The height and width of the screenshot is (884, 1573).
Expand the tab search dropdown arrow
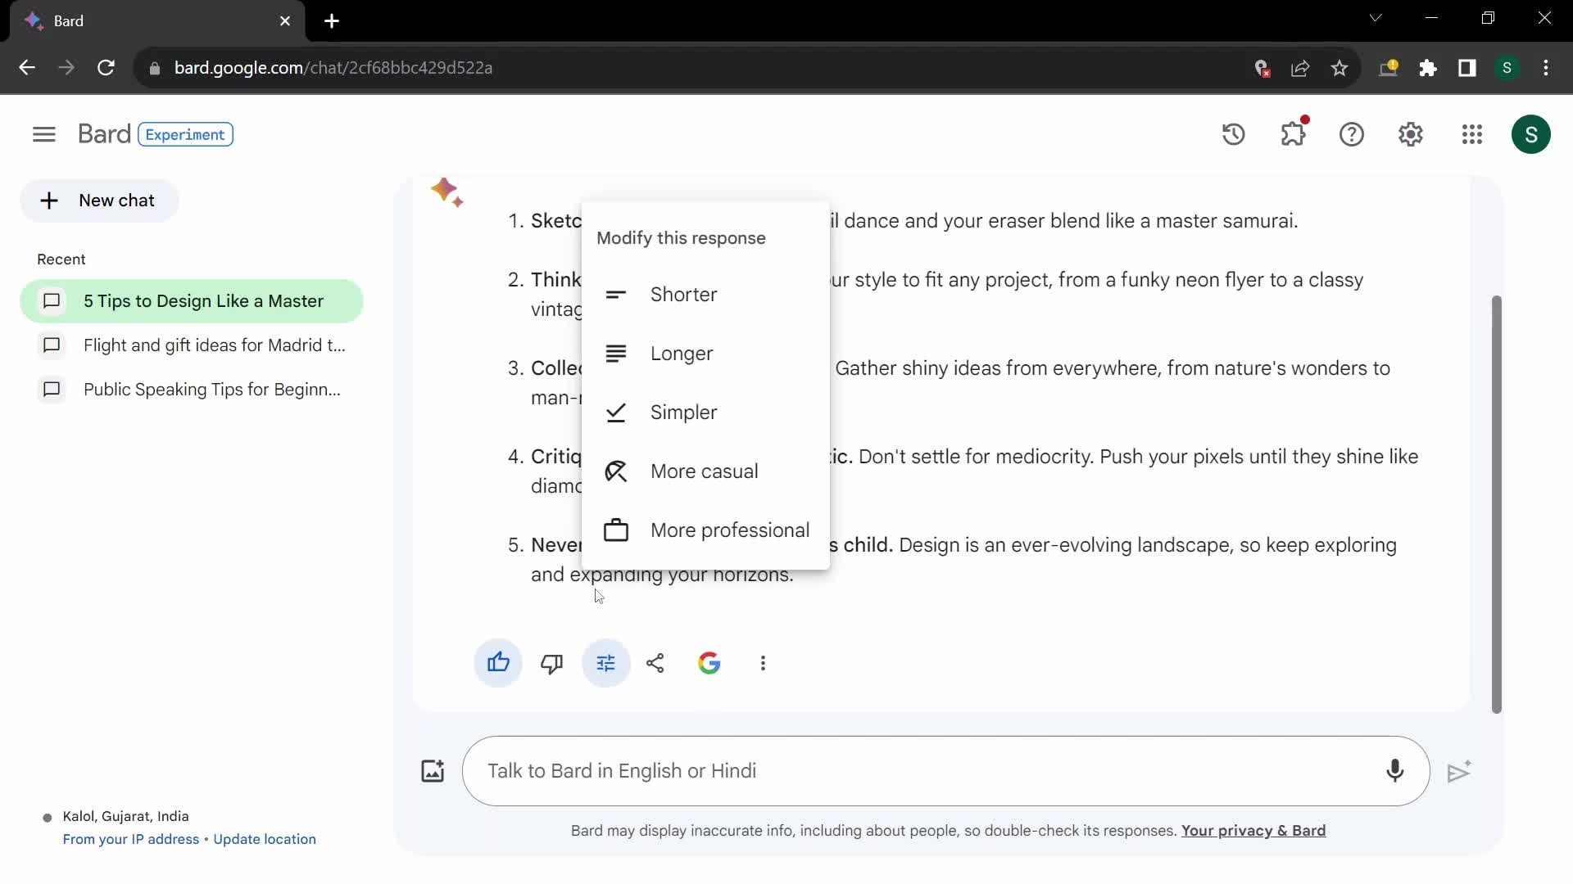pyautogui.click(x=1376, y=18)
